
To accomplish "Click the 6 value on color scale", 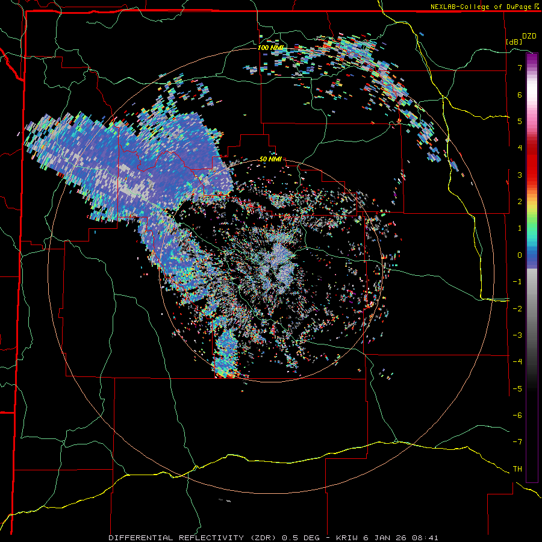I will tap(520, 95).
